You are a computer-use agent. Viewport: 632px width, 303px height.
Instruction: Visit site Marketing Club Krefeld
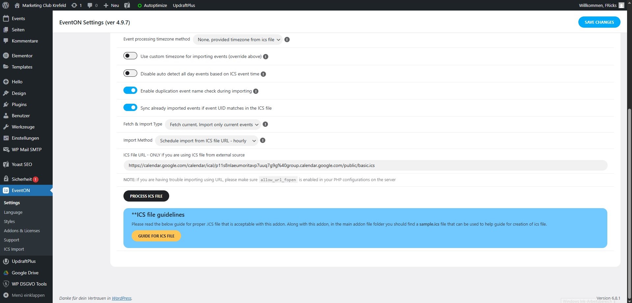pyautogui.click(x=40, y=5)
